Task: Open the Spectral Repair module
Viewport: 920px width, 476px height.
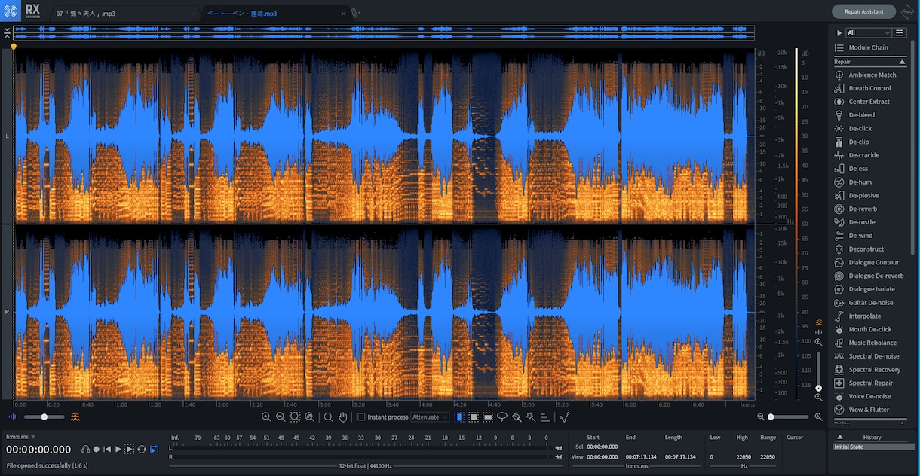Action: point(872,383)
